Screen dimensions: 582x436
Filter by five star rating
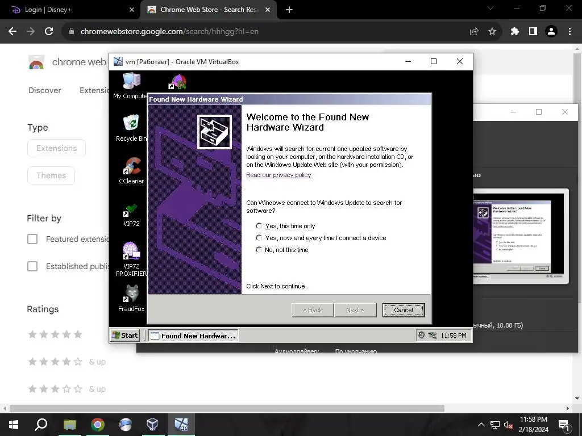tap(55, 334)
